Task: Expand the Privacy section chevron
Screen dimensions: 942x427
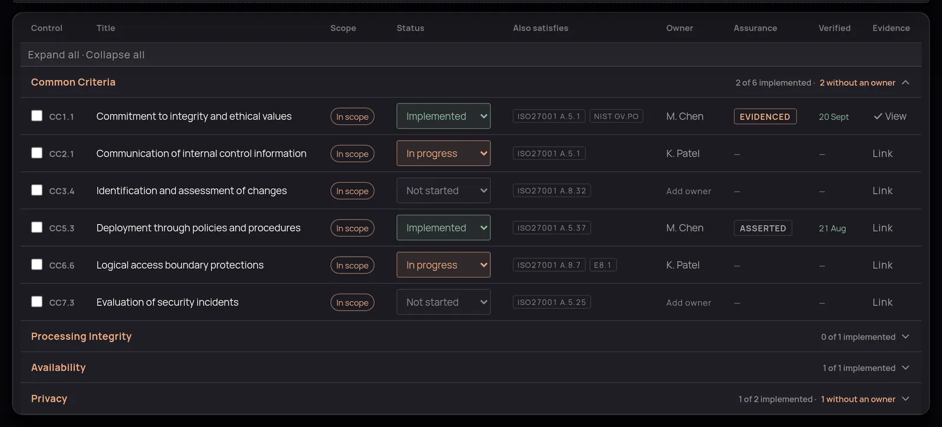Action: (x=905, y=399)
